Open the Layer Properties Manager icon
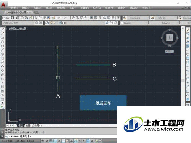Screen dimensions: 191x143 coord(47,23)
